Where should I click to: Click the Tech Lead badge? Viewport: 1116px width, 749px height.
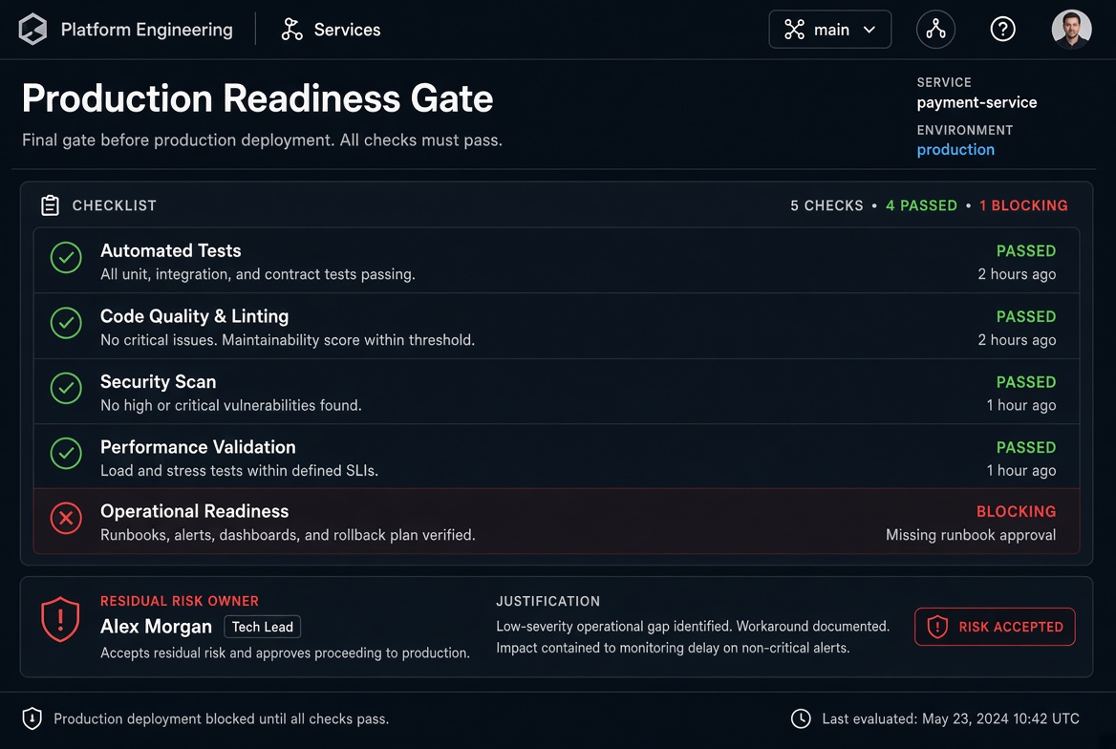(x=263, y=627)
